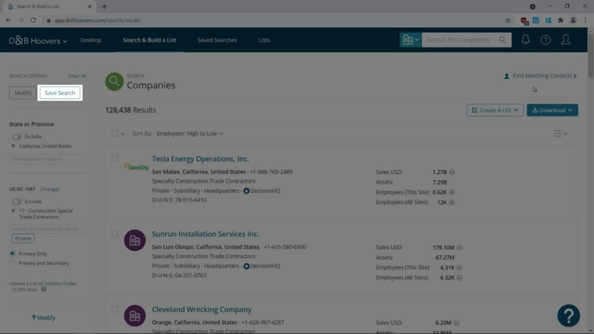Click the SIC industry search input field

[48, 229]
